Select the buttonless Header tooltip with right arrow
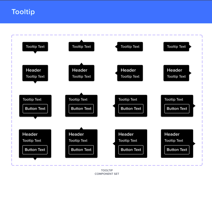 pos(176,73)
